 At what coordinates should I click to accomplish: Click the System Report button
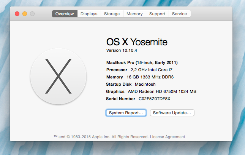(126, 113)
